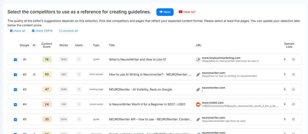Click the feather favicon in the #3 row

[x=198, y=90]
